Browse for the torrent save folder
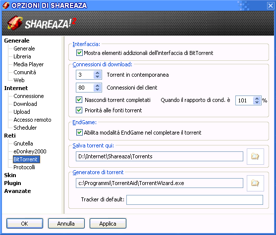This screenshot has width=276, height=235. pyautogui.click(x=255, y=156)
